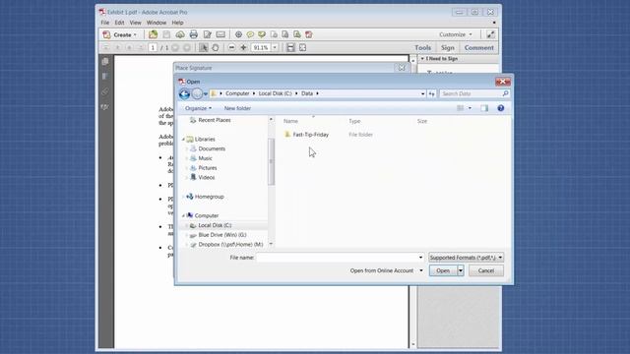This screenshot has height=354, width=630.
Task: Click the Open file icon in Acrobat toolbar
Action: [154, 34]
